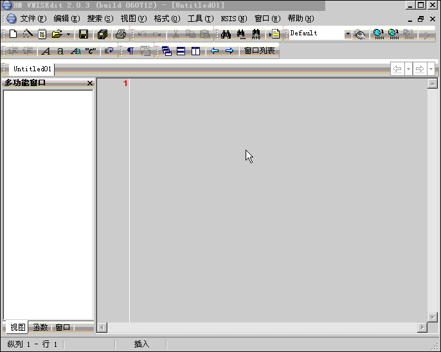This screenshot has width=441, height=352.
Task: Click the 窗口列表 window list button
Action: coord(259,51)
